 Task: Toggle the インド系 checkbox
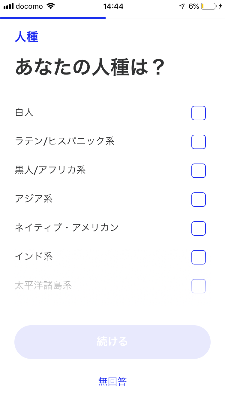pyautogui.click(x=199, y=257)
